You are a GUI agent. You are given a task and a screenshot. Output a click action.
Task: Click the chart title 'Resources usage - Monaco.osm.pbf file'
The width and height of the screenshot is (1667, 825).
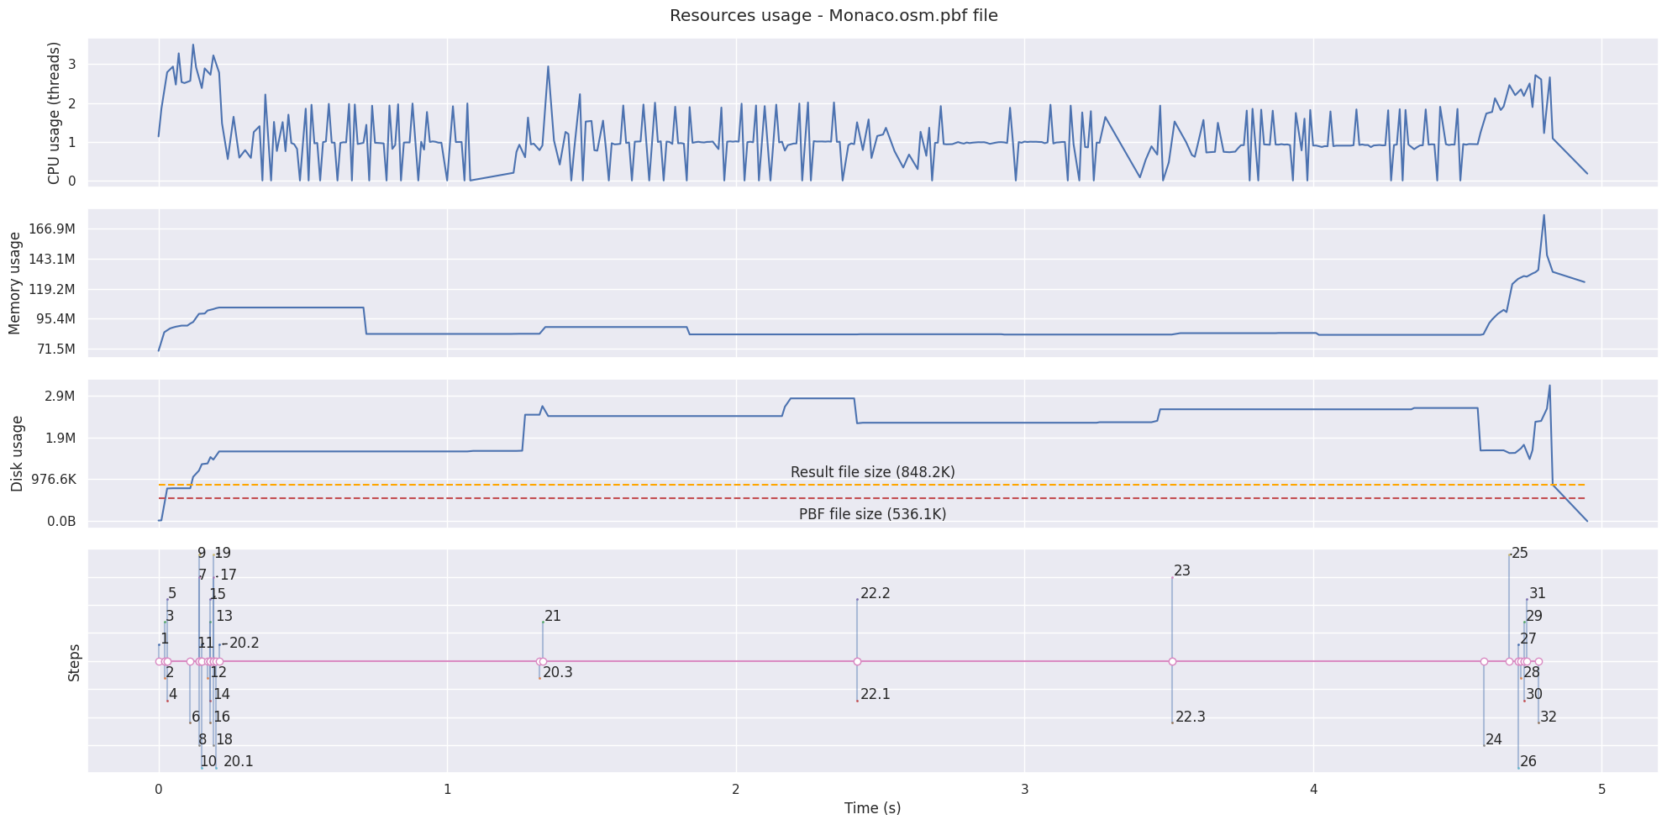coord(833,16)
